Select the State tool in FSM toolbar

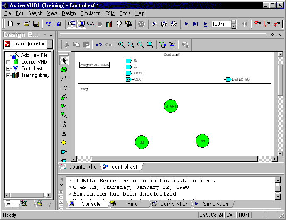(64, 69)
